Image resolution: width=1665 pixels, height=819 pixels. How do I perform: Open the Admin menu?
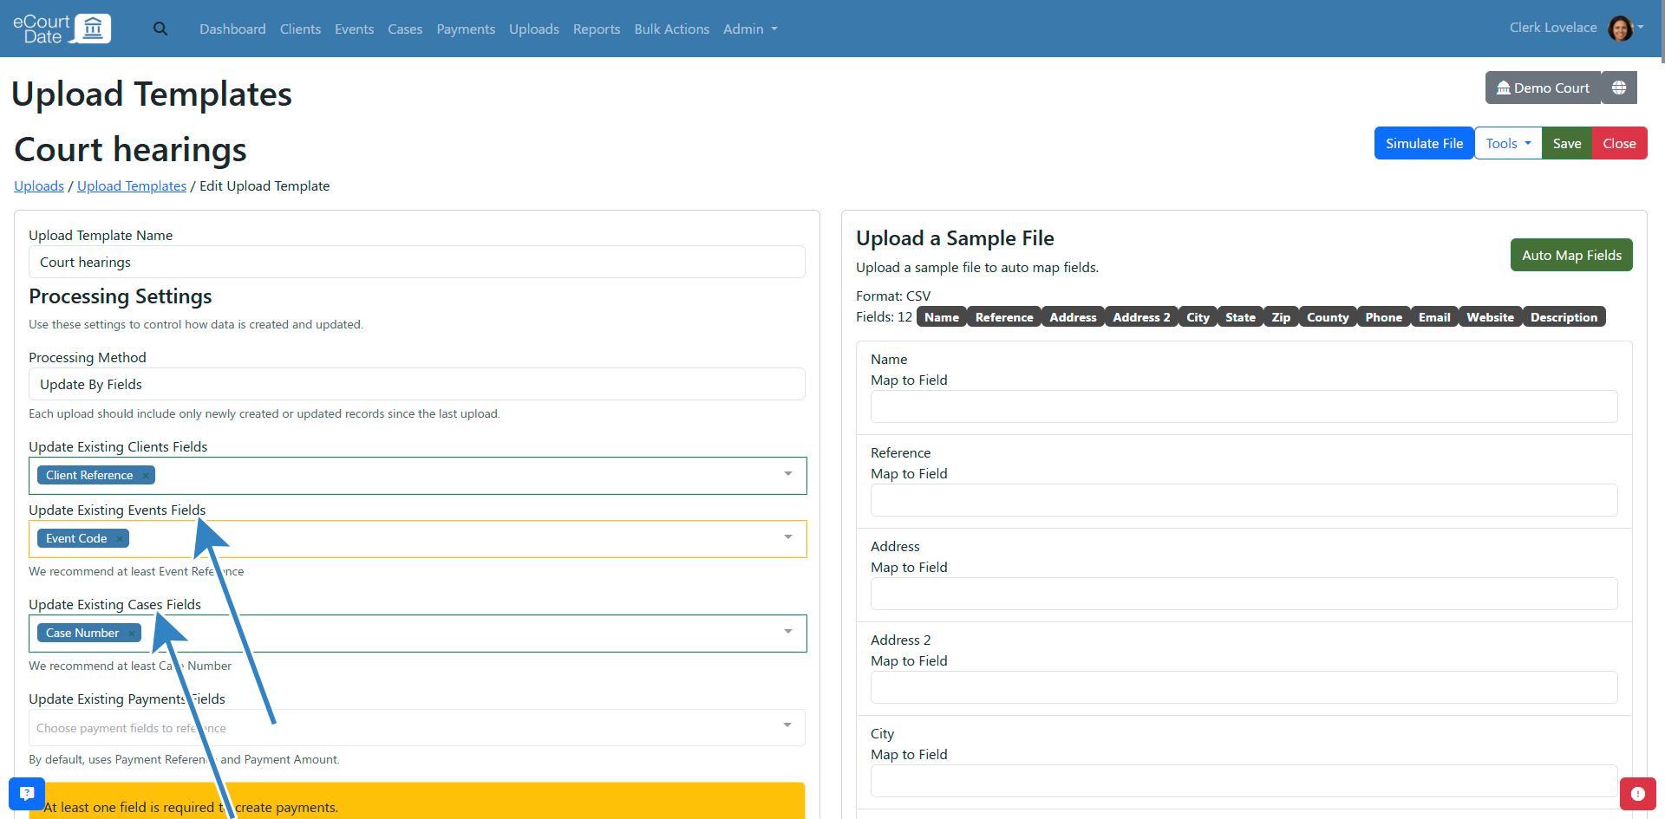[750, 29]
